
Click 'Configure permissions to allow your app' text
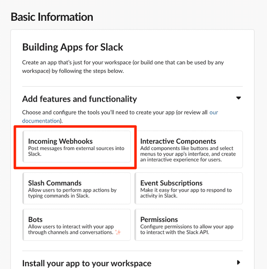[x=187, y=229]
